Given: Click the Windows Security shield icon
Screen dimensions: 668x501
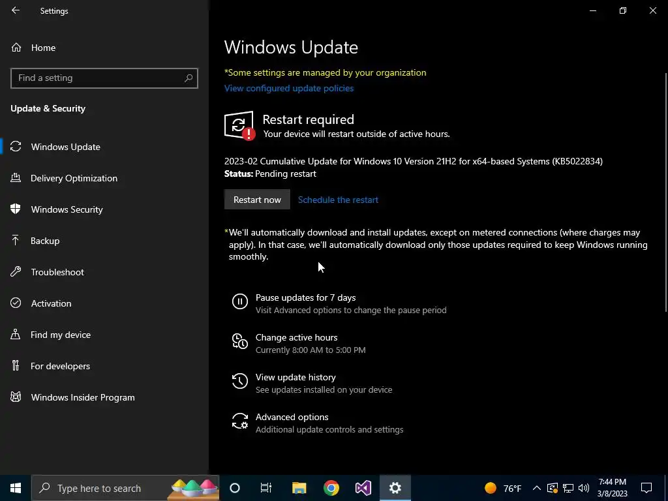Looking at the screenshot, I should (16, 209).
